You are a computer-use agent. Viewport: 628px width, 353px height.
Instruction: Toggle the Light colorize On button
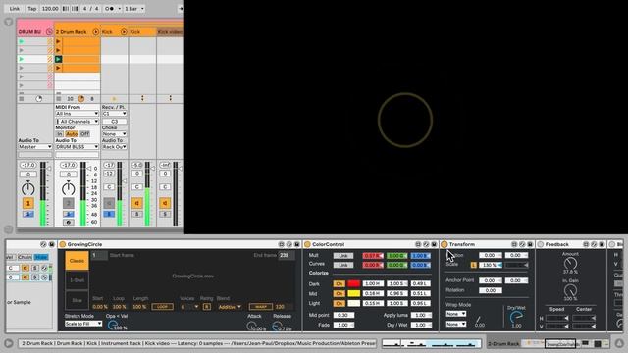[339, 303]
